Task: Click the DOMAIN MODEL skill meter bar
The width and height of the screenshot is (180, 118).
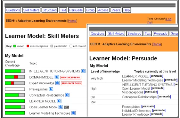Action: [x=15, y=77]
